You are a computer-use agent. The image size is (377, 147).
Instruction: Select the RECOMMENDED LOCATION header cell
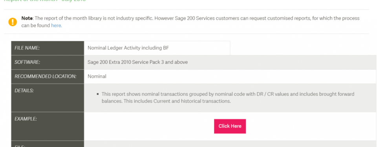(48, 76)
